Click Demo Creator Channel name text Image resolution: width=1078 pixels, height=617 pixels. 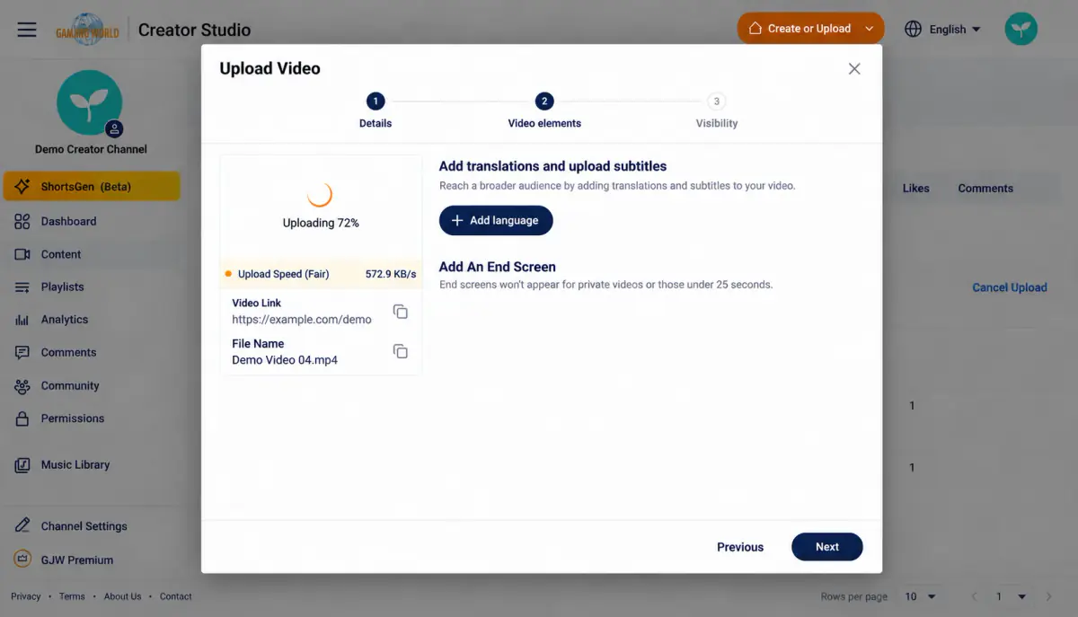click(x=91, y=149)
